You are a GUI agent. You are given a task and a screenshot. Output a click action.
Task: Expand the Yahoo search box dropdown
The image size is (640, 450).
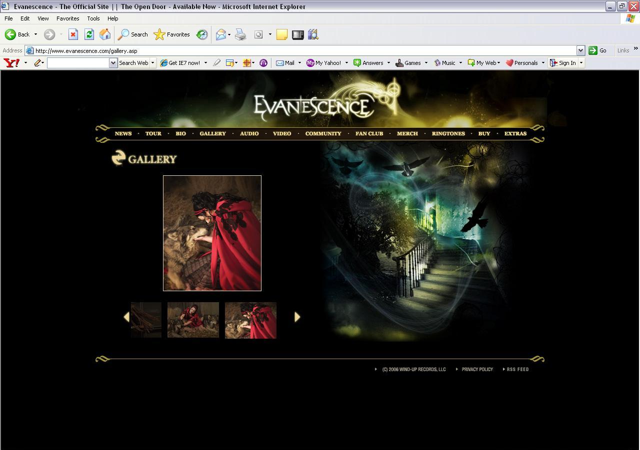(113, 63)
